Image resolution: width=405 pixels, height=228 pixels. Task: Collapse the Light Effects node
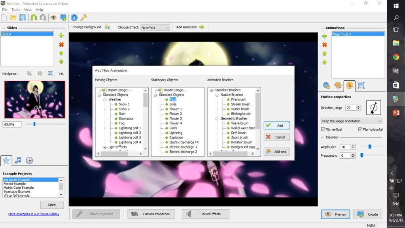(x=105, y=147)
